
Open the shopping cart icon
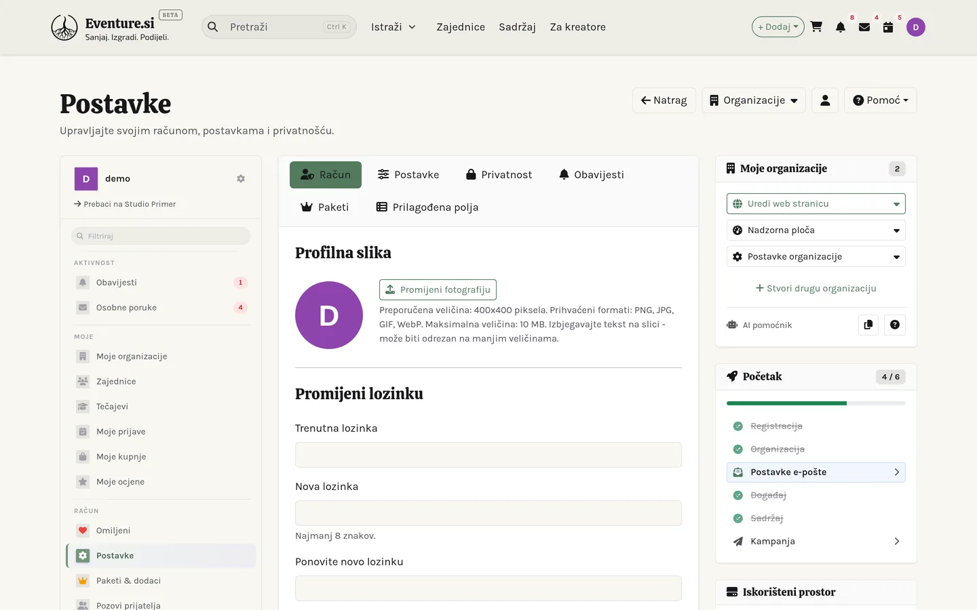pyautogui.click(x=816, y=27)
